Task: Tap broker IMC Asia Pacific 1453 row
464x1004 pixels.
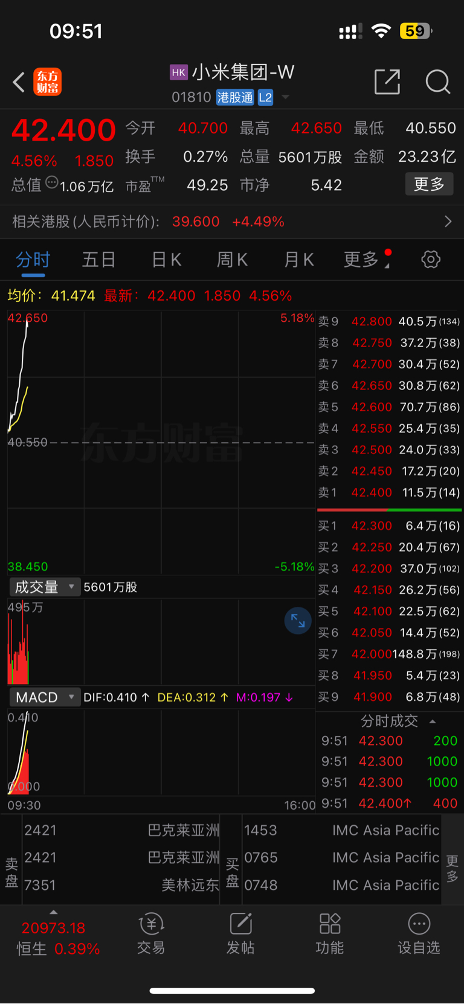Action: [341, 830]
